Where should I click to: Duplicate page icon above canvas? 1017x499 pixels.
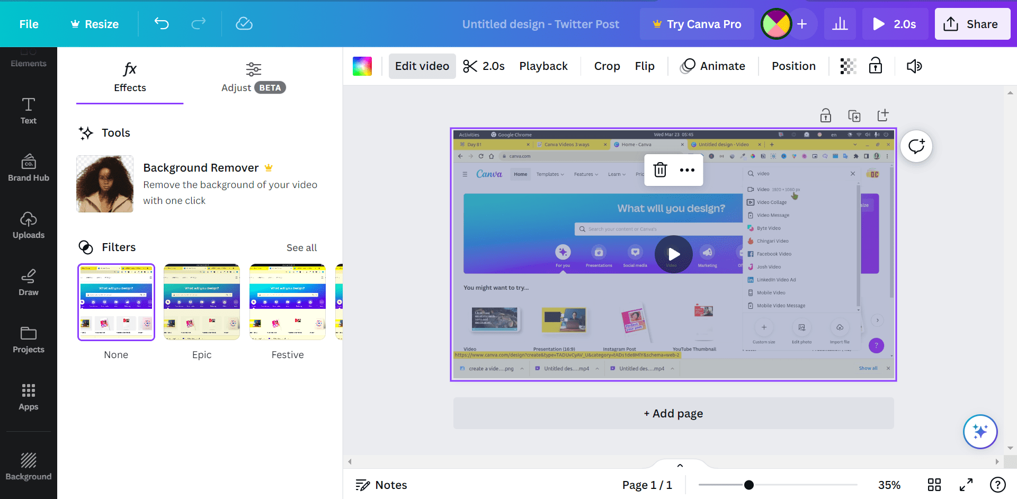coord(854,115)
